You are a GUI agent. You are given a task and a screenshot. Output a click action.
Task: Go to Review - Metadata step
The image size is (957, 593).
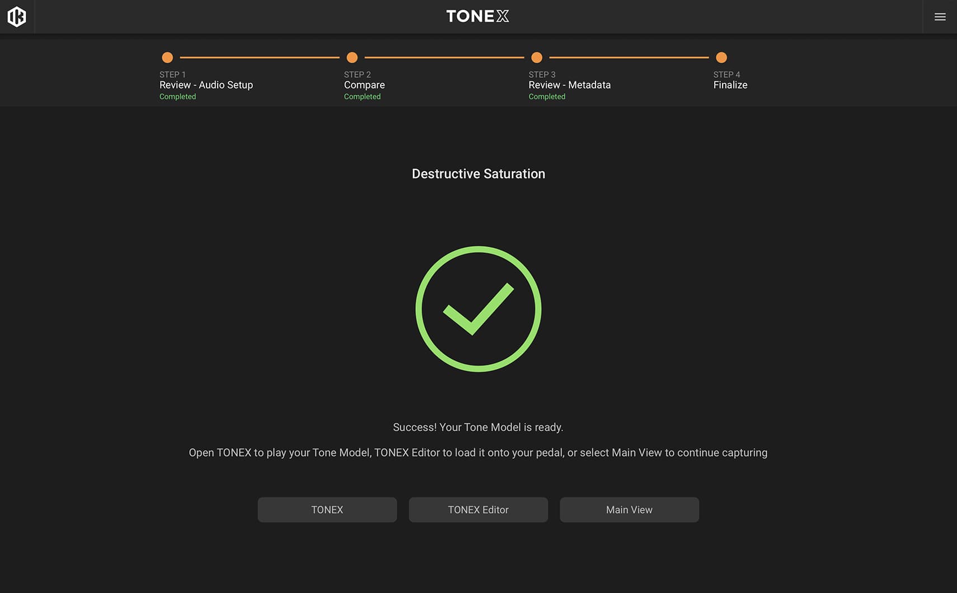click(569, 85)
